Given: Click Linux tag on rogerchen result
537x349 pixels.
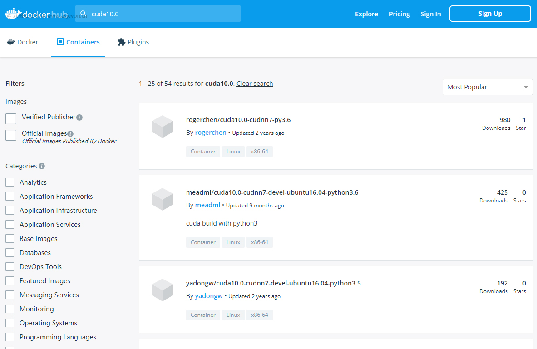Looking at the screenshot, I should coord(233,152).
